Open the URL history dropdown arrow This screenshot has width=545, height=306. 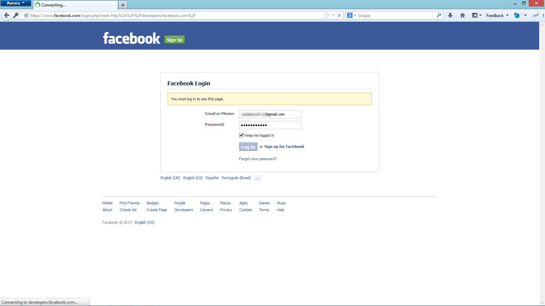(x=333, y=15)
